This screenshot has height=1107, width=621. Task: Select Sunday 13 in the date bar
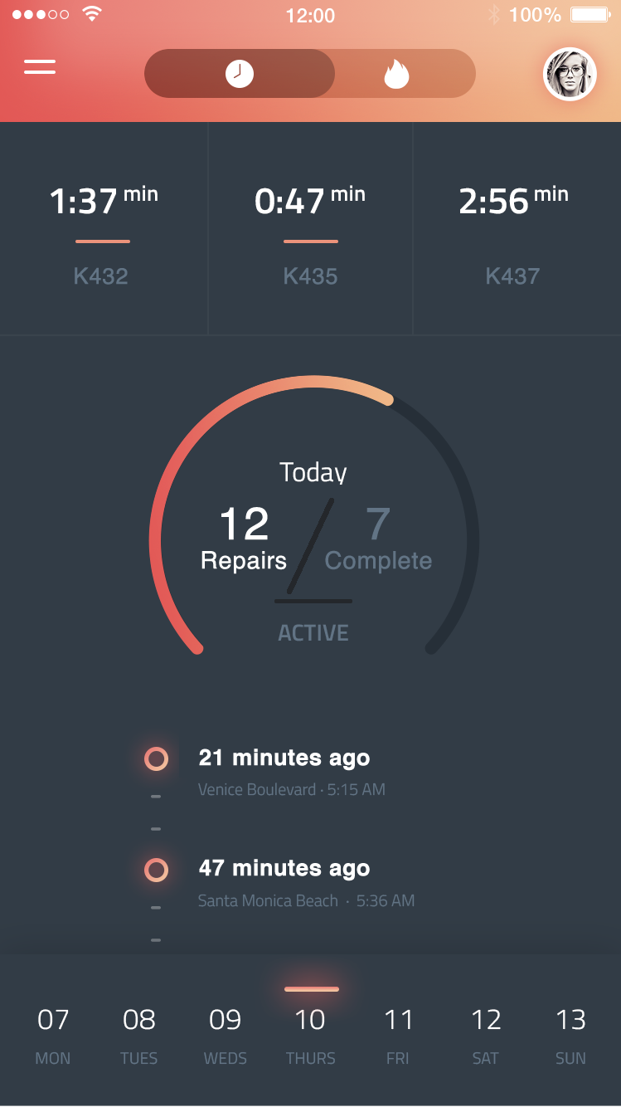click(x=570, y=1033)
